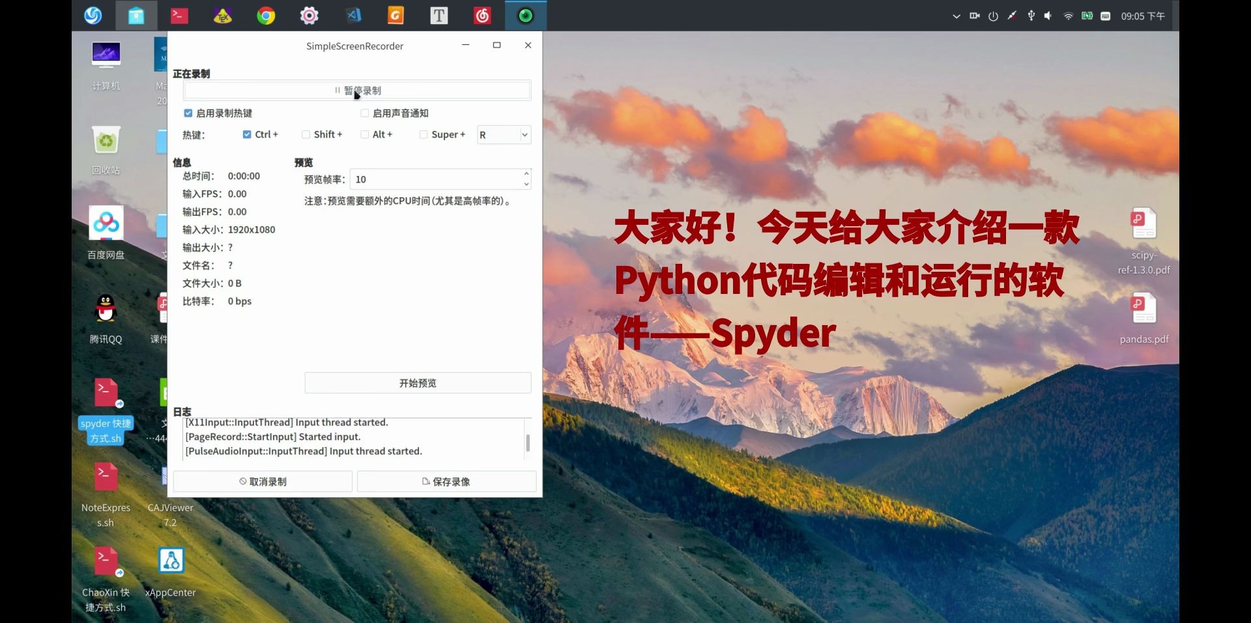This screenshot has width=1251, height=623.
Task: Enable the Super + hotkey checkbox
Action: [424, 134]
